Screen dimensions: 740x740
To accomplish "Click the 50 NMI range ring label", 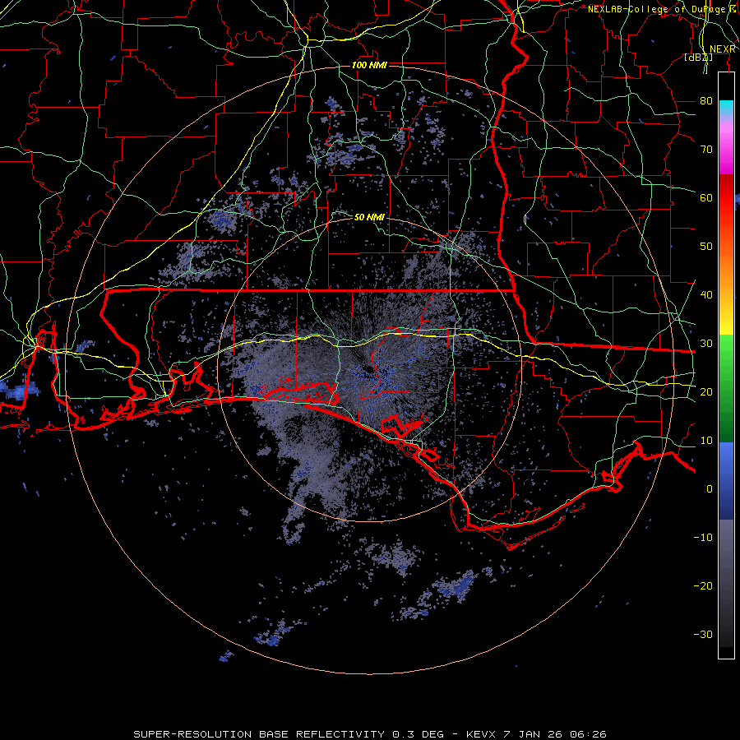I will coord(369,217).
